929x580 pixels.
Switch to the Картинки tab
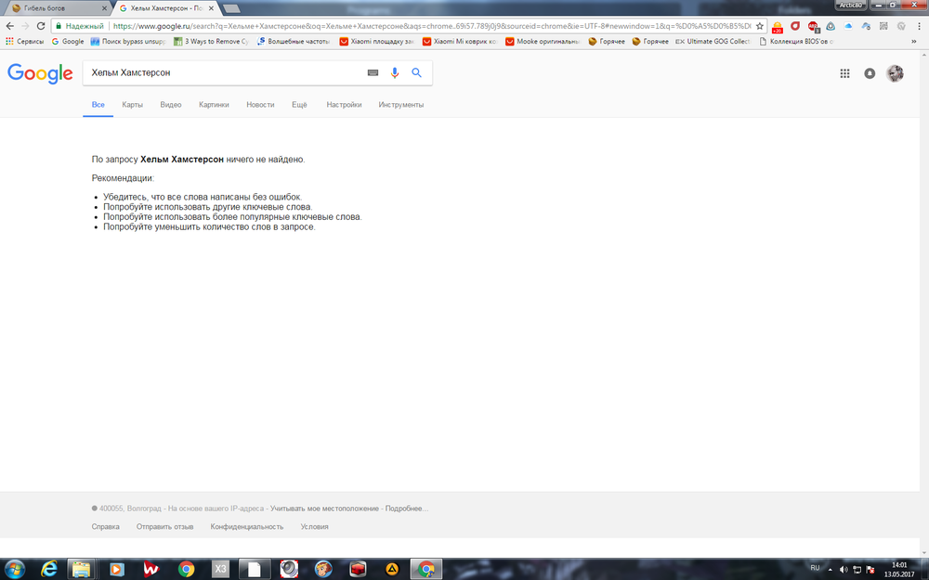click(x=214, y=105)
